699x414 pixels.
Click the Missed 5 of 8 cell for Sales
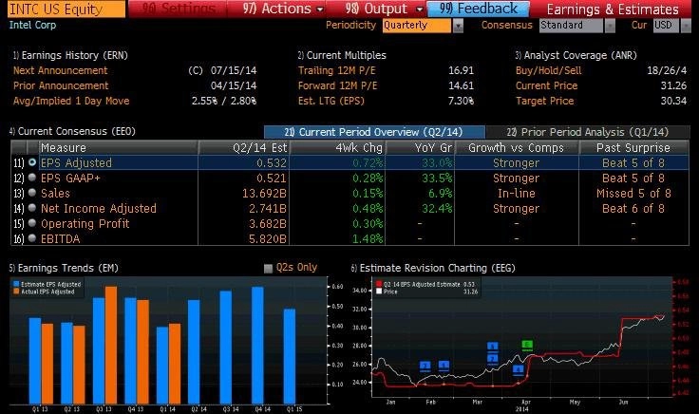[x=633, y=194]
